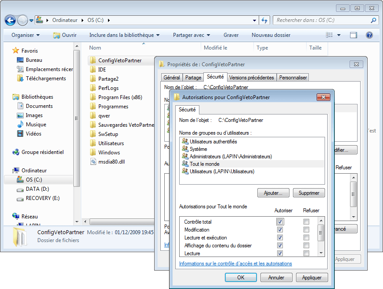Open Inclure dans la bibliothèque dropdown

pos(124,35)
